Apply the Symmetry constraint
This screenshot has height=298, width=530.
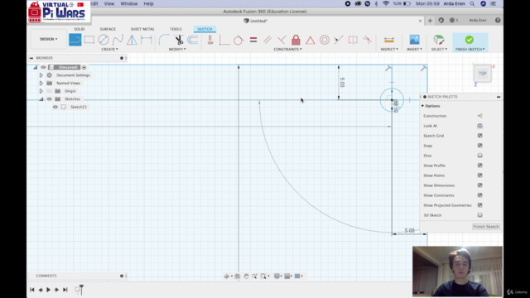click(x=353, y=40)
